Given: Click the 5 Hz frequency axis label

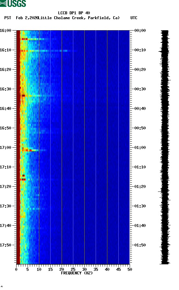Looking at the screenshot, I should (28, 270).
